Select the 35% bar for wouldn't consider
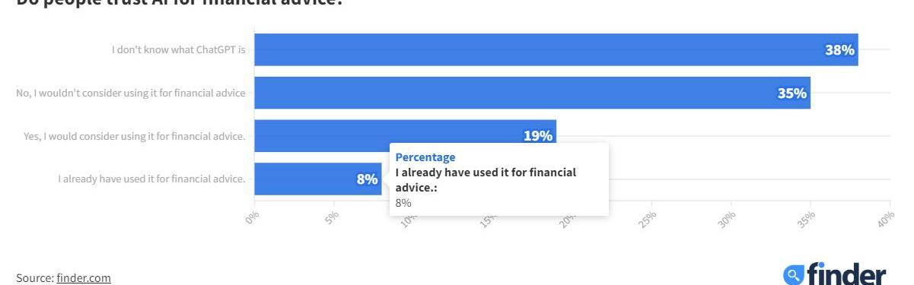 [x=532, y=93]
